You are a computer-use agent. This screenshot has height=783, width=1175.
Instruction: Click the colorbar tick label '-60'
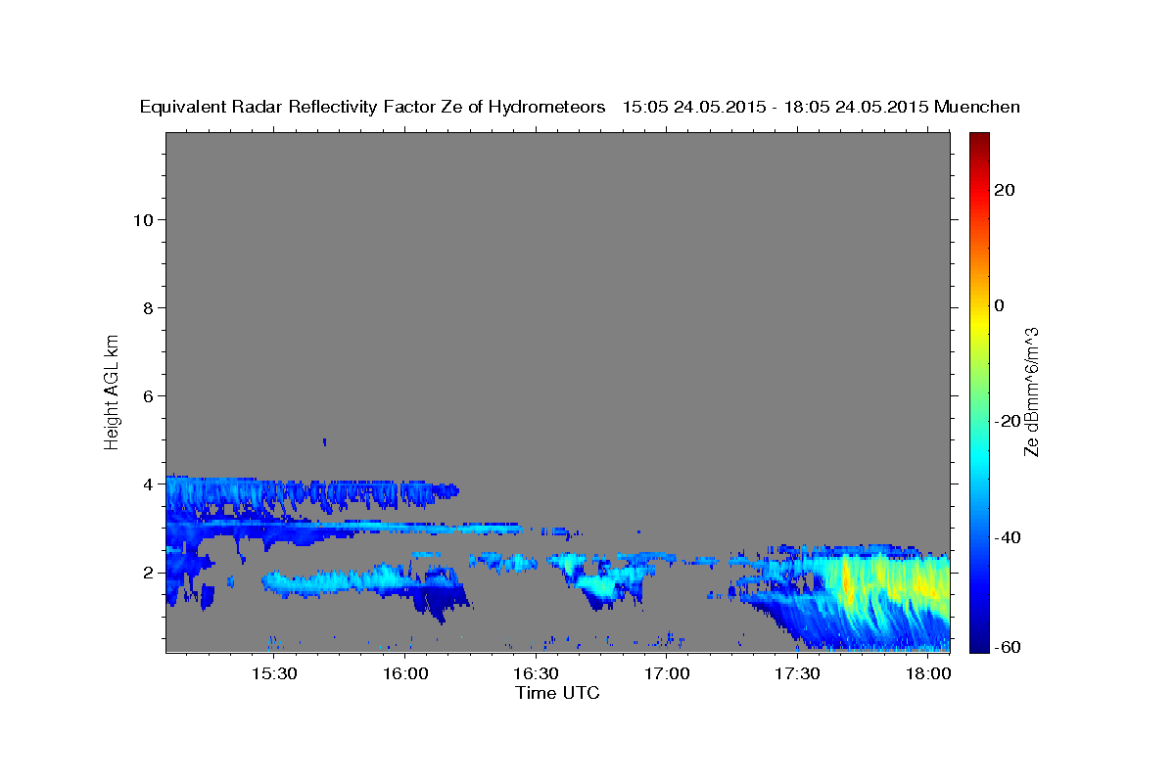[1008, 646]
